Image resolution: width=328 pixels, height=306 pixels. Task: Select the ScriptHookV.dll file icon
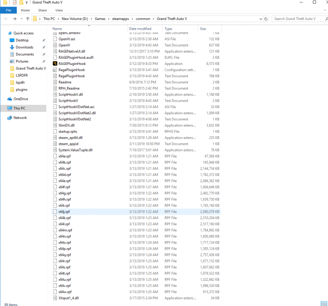(x=55, y=95)
